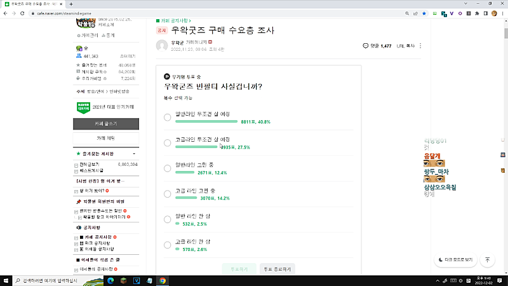508x286 pixels.
Task: Open the 전체글보기 board
Action: (90, 165)
